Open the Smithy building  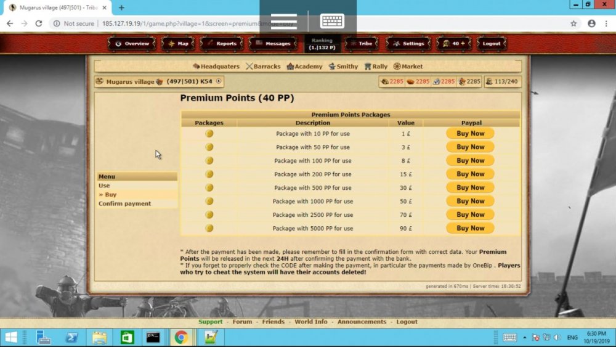pos(343,67)
